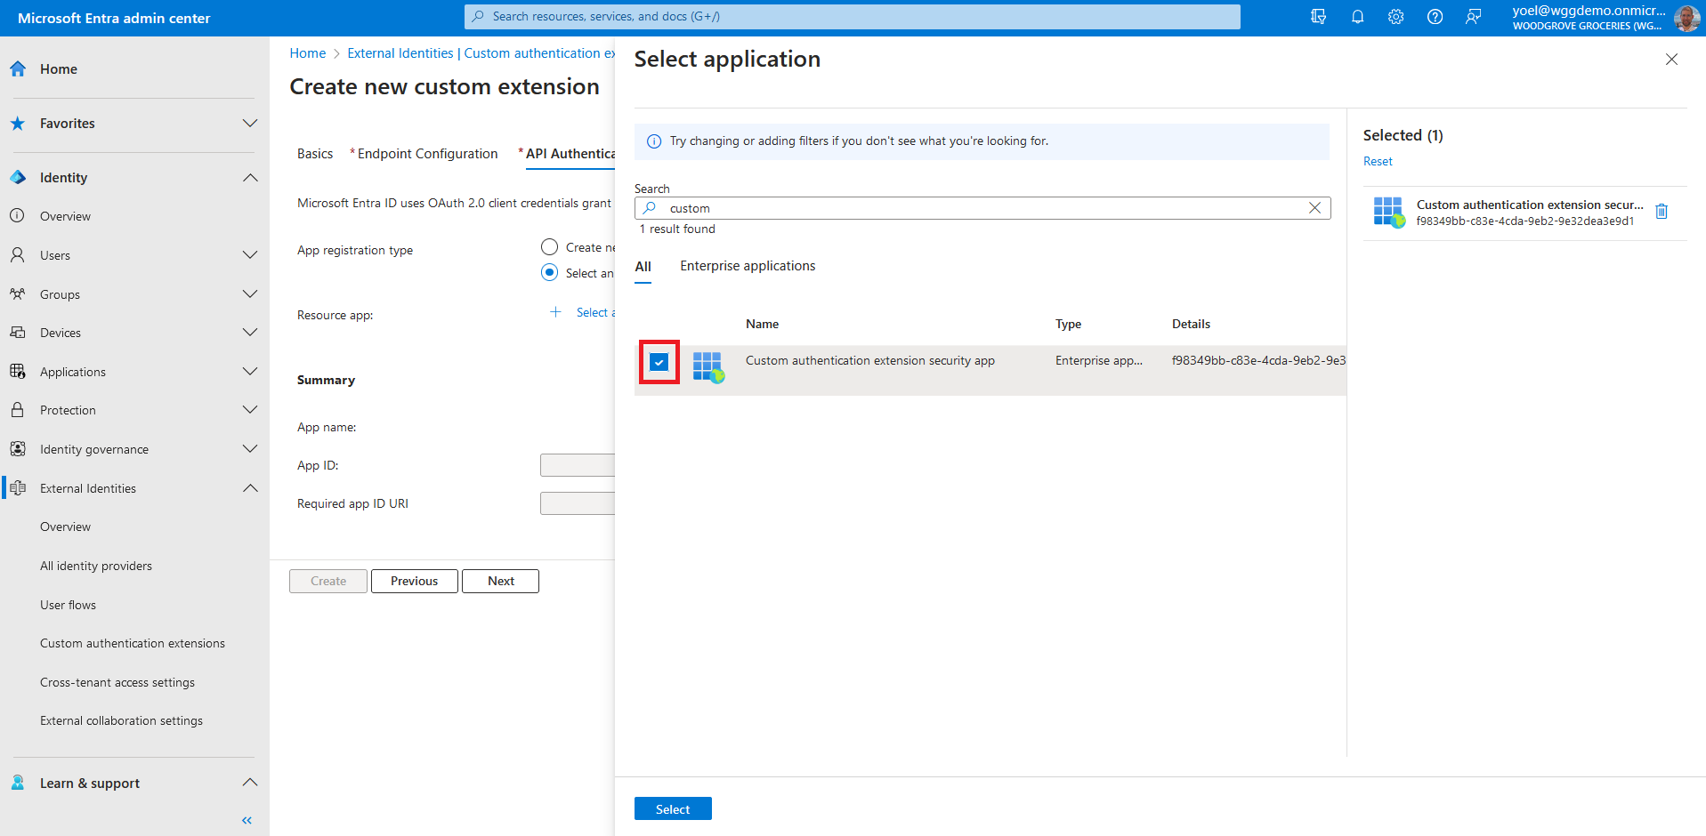The image size is (1706, 836).
Task: Expand the Users menu section
Action: point(250,255)
